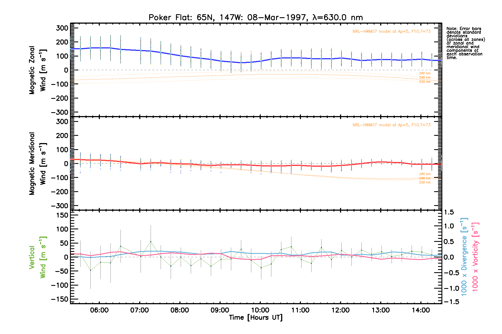502x334 pixels.
Task: Click the 06:00 time tick label
Action: 99,310
